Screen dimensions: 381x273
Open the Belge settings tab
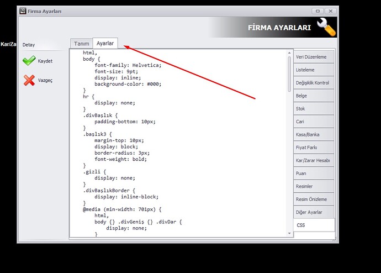pos(314,96)
